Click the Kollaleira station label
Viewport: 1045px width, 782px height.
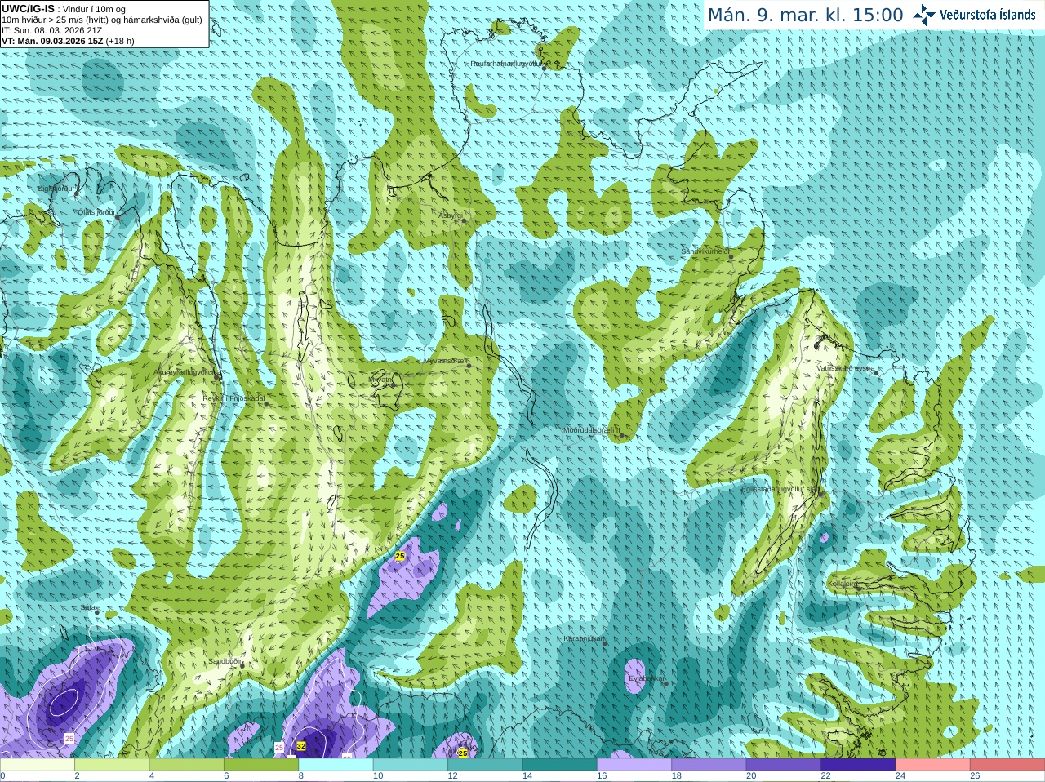pyautogui.click(x=843, y=584)
